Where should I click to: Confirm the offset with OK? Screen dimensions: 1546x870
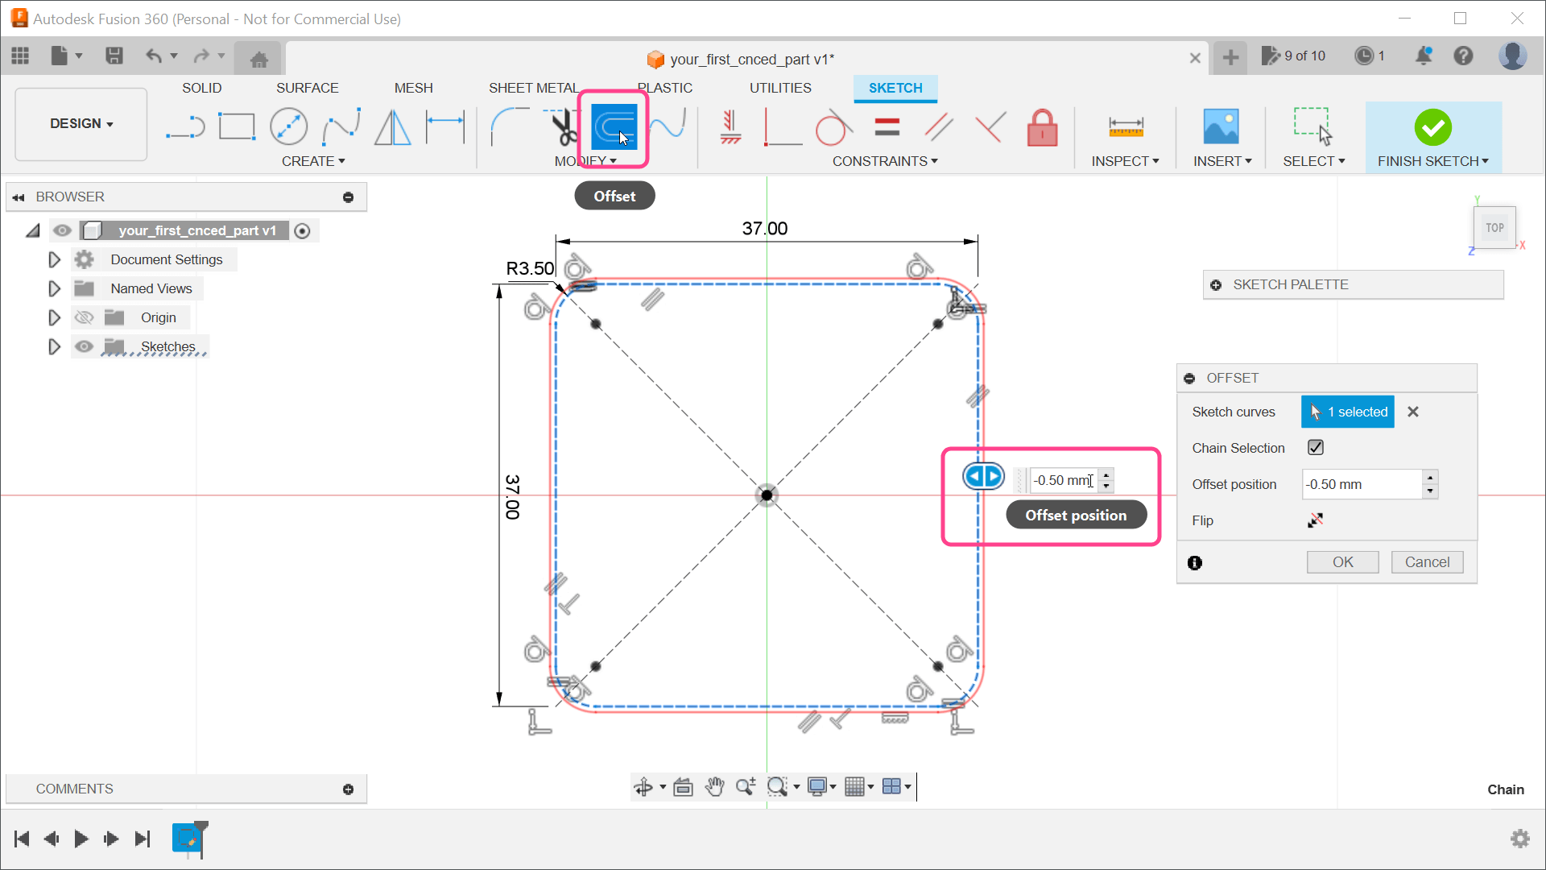(x=1341, y=561)
